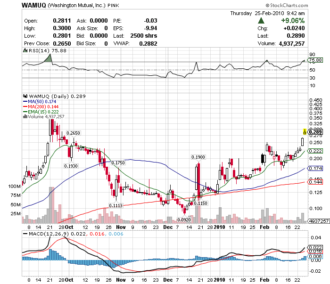Viewport: 330px width, 284px height.
Task: Click the 0.04 MACD axis label
Action: tap(316, 237)
